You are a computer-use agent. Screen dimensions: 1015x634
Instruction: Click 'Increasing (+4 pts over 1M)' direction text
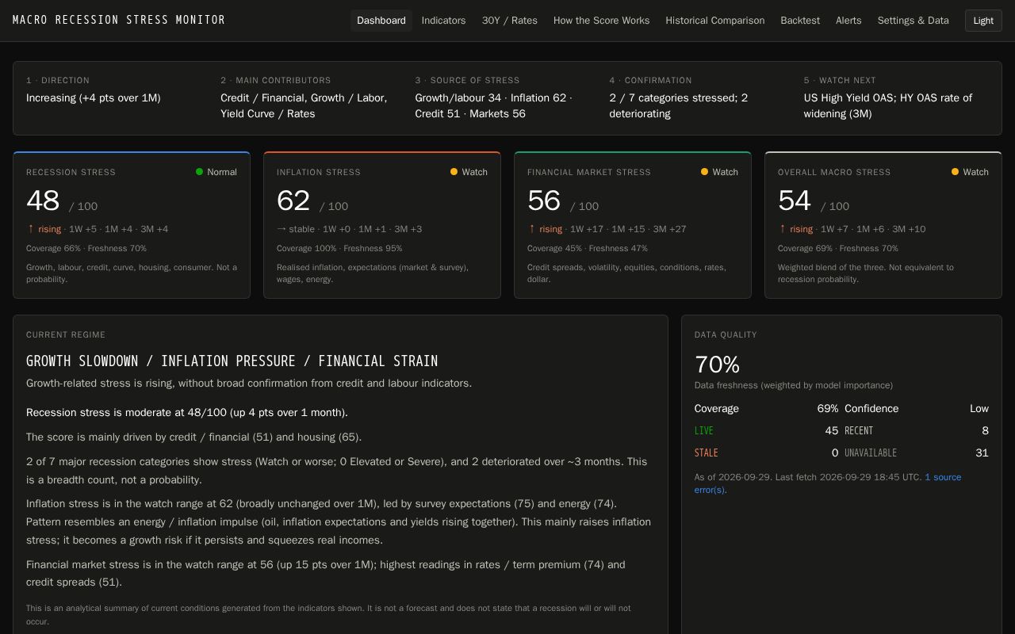pyautogui.click(x=94, y=98)
